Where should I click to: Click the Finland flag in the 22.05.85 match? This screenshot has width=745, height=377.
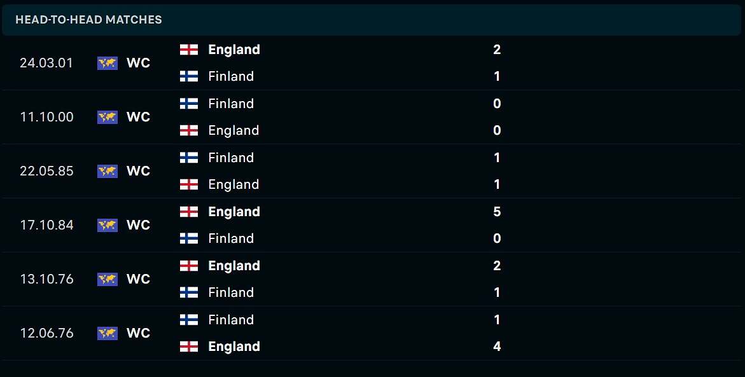coord(189,158)
